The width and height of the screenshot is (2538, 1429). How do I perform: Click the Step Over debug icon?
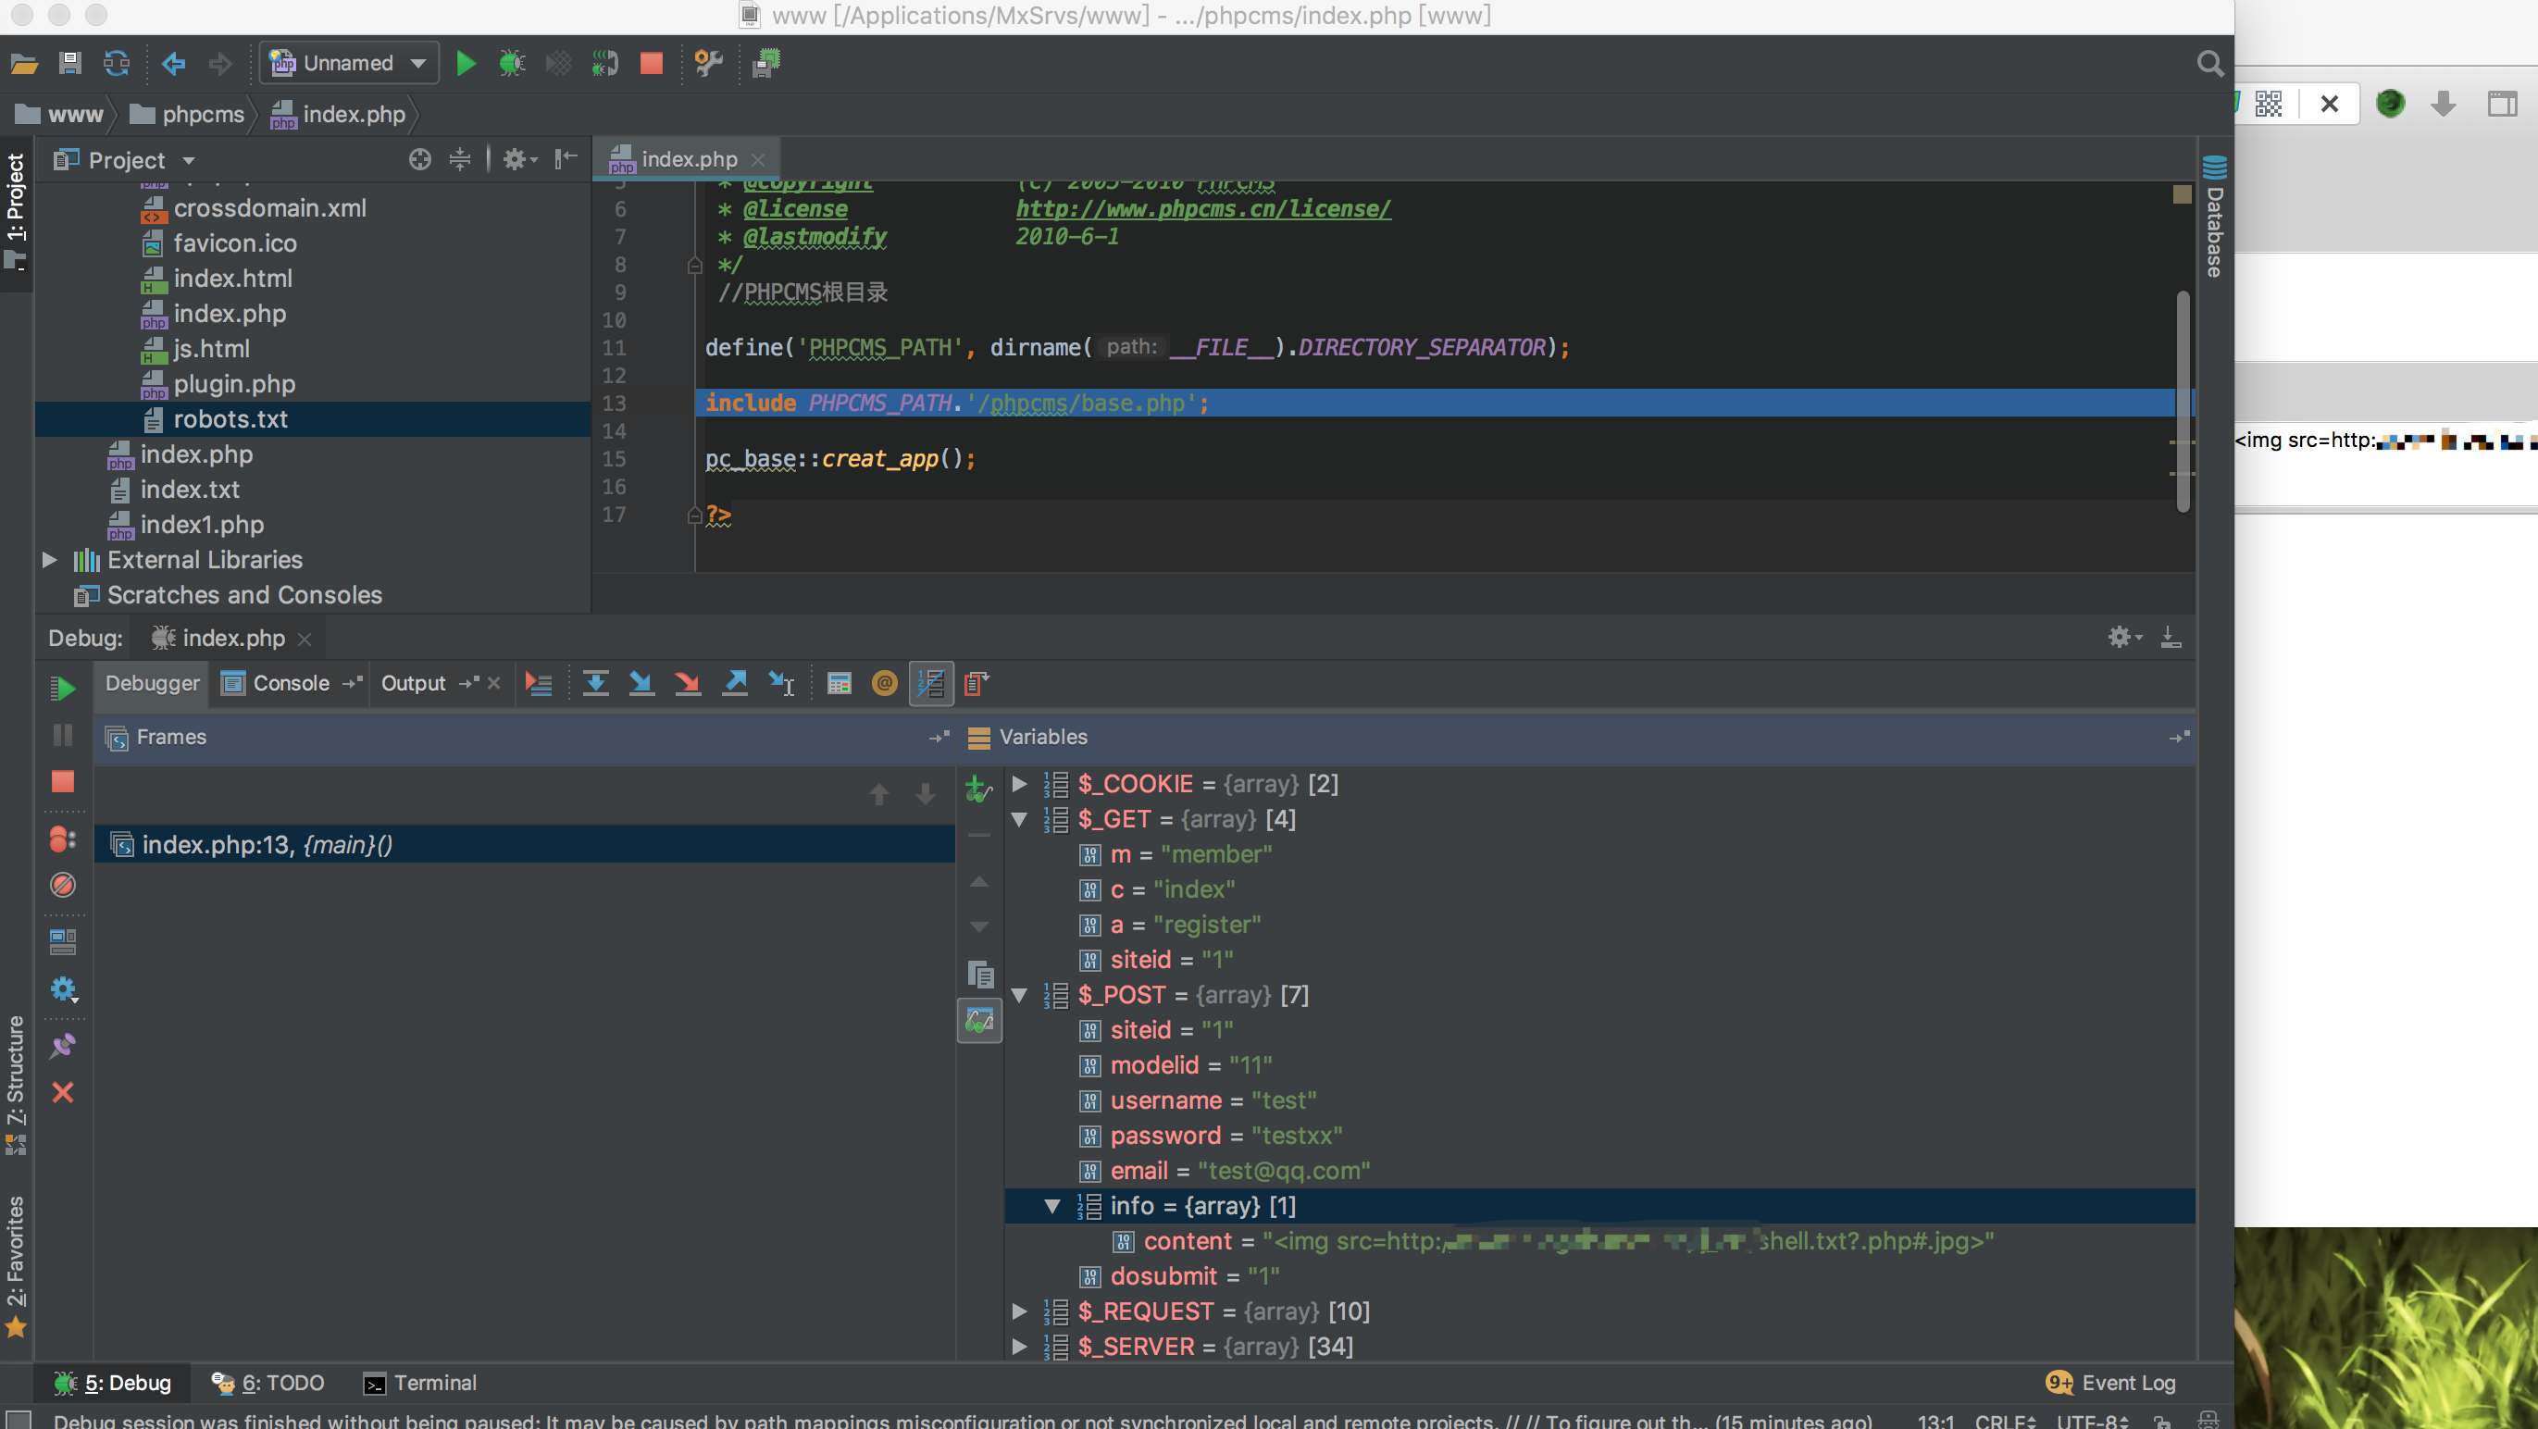595,683
